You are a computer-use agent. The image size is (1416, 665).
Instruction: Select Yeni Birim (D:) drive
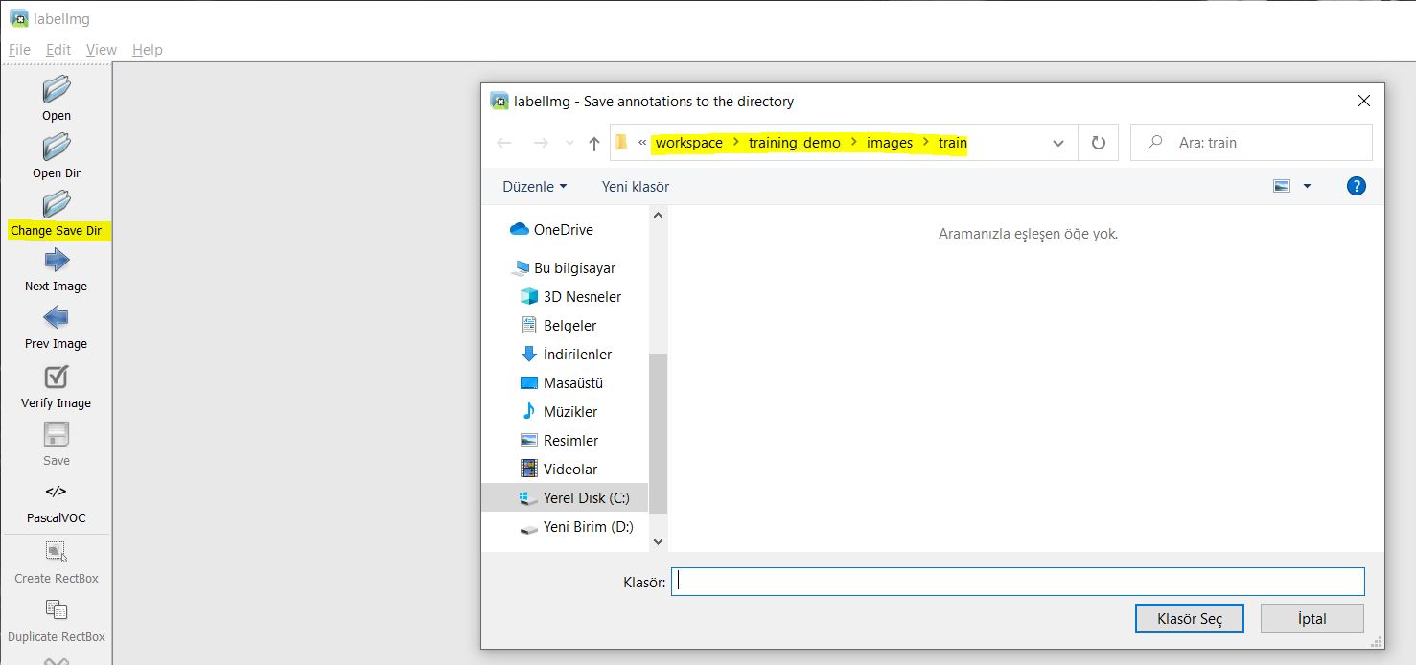point(576,526)
